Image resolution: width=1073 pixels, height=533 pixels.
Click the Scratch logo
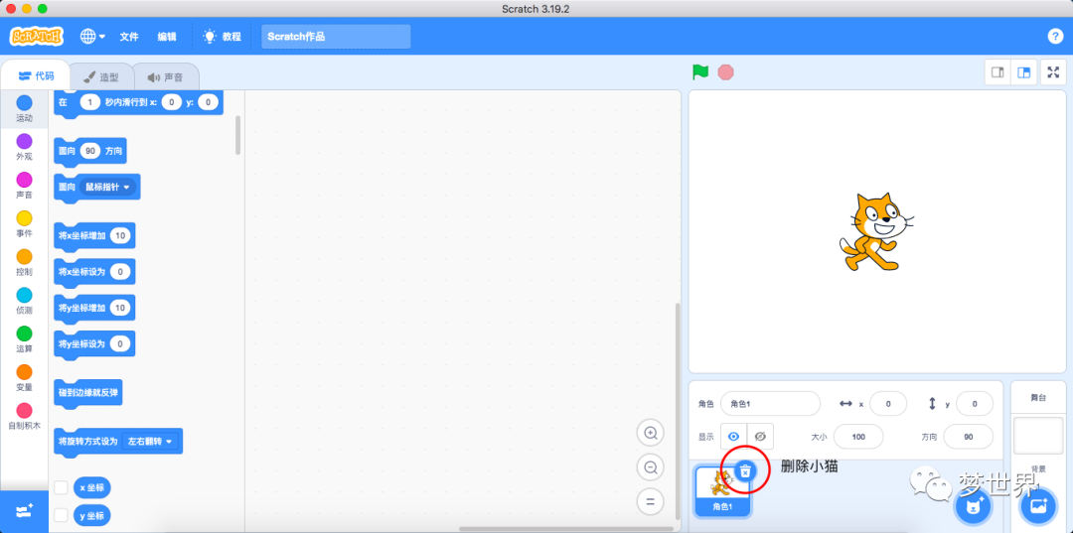(37, 36)
